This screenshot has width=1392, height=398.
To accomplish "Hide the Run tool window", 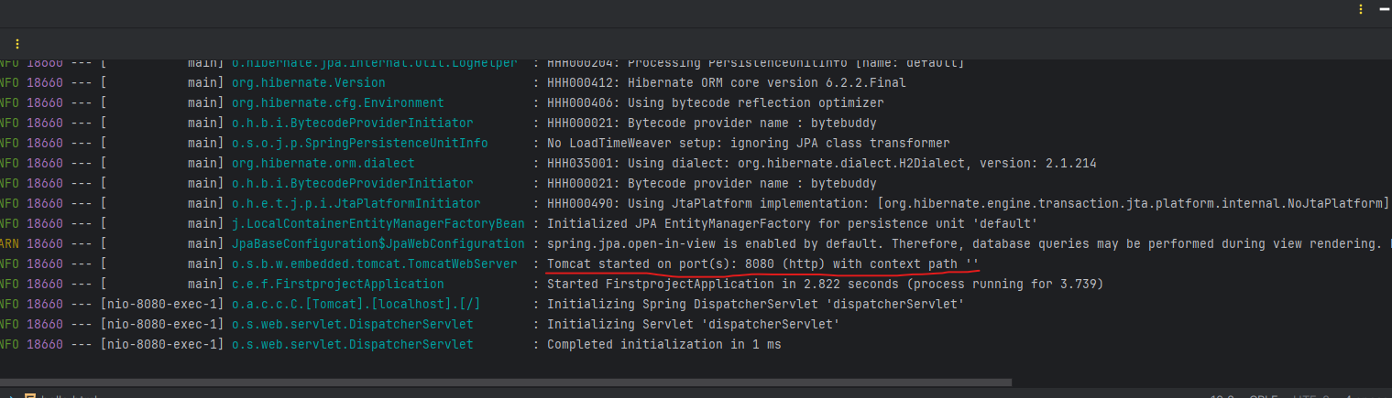I will [x=1386, y=8].
